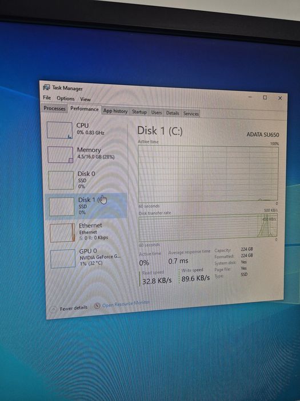Click the Task Manager title bar icon
Screen dimensions: 300x401
pyautogui.click(x=46, y=88)
